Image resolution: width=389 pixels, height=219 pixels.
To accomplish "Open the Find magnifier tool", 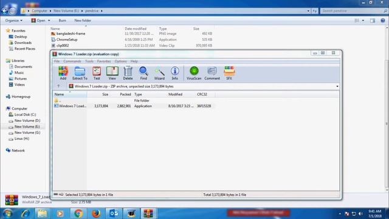I will (x=143, y=73).
